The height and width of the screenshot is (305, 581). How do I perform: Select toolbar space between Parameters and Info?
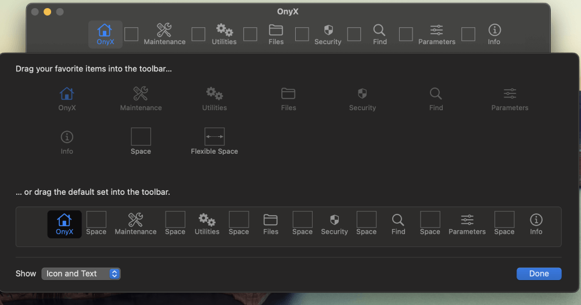(468, 34)
